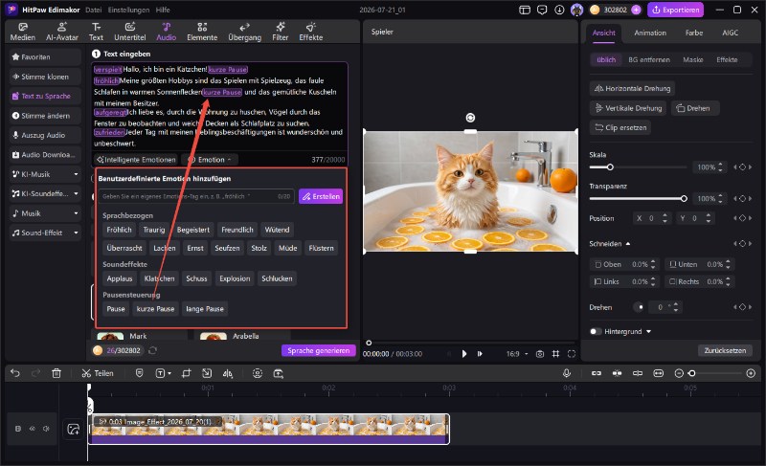Click Sprache generieren button
Screen dimensions: 766x466
pos(319,350)
